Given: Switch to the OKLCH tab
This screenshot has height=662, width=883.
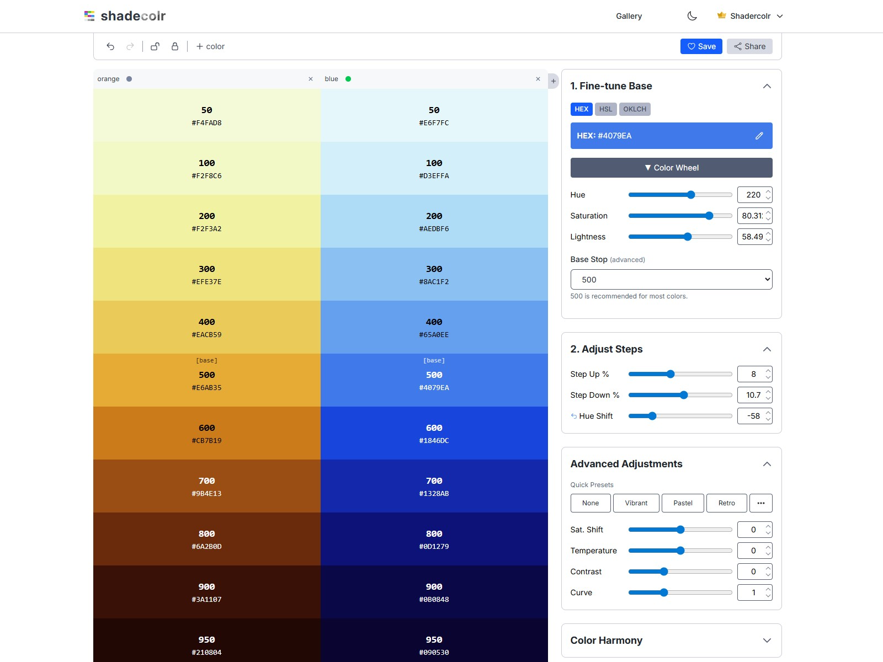Looking at the screenshot, I should click(635, 109).
